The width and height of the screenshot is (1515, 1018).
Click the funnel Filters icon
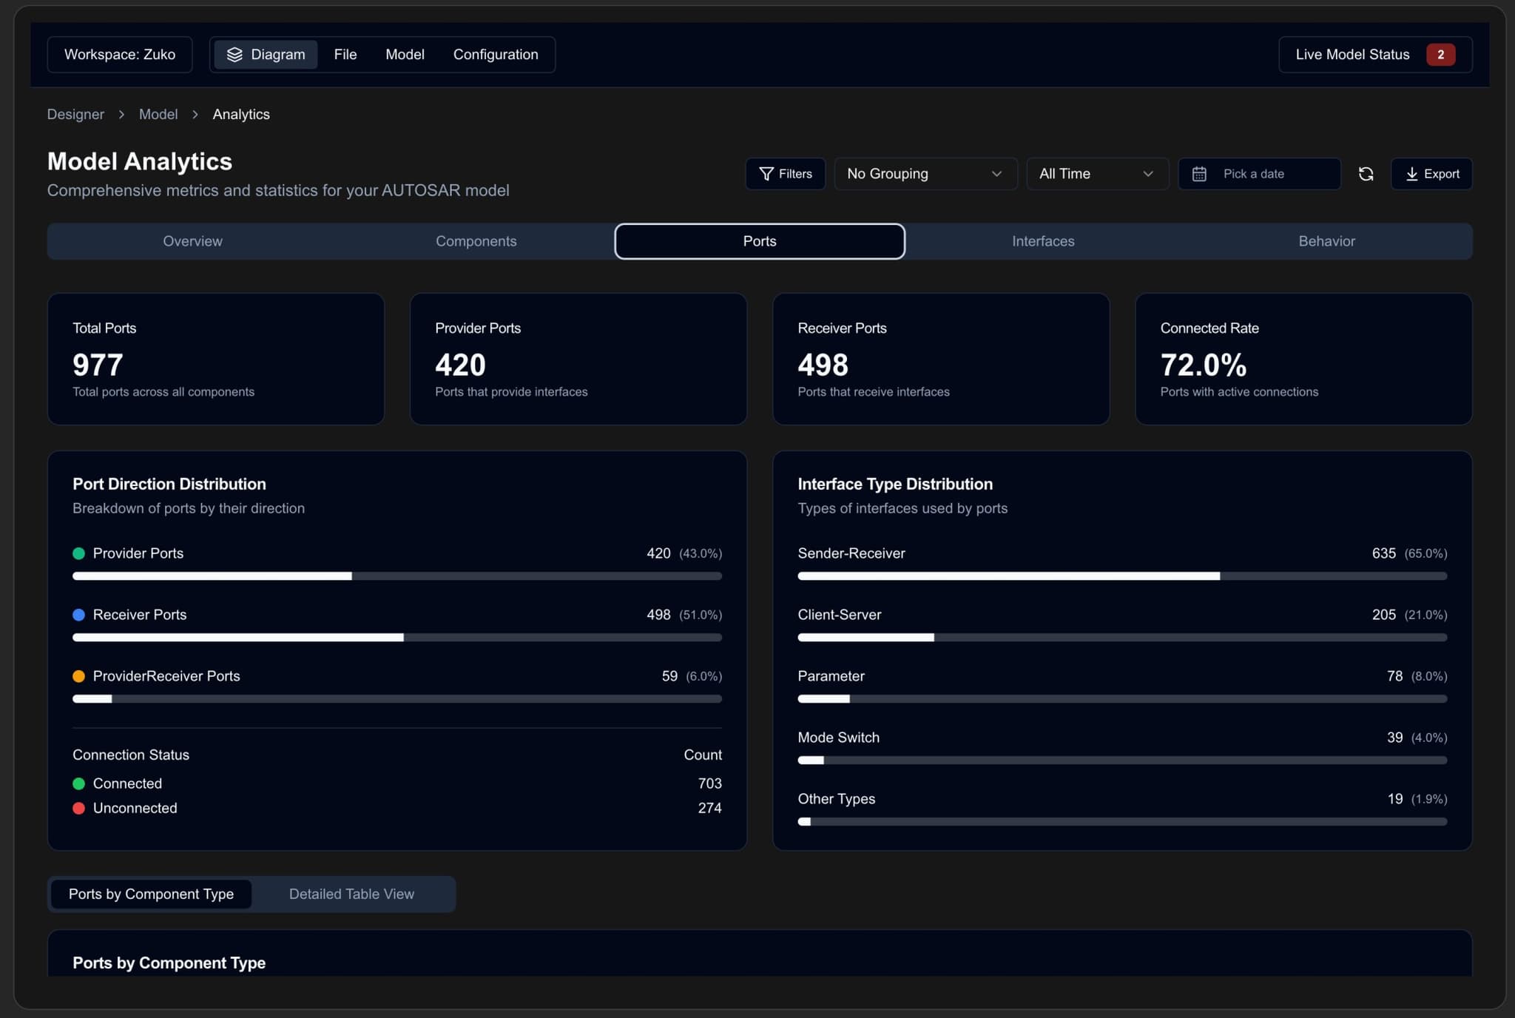coord(766,174)
